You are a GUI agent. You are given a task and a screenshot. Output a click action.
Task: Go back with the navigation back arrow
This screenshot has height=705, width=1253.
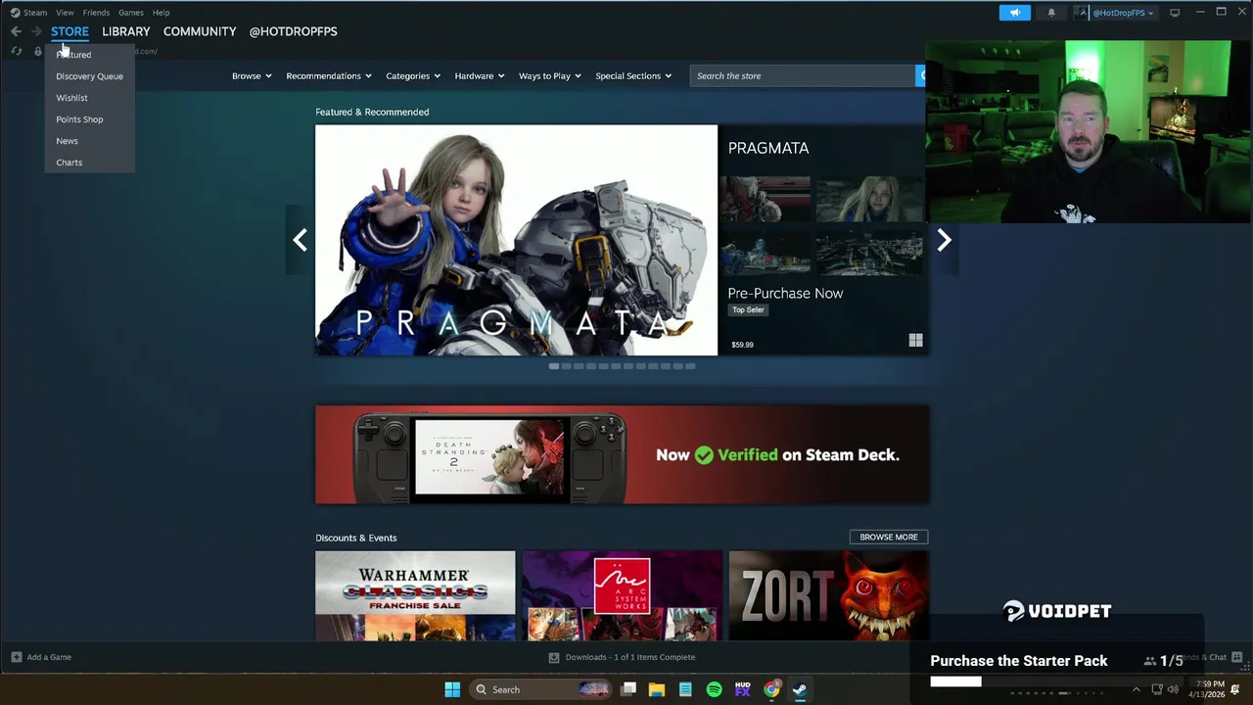click(16, 31)
